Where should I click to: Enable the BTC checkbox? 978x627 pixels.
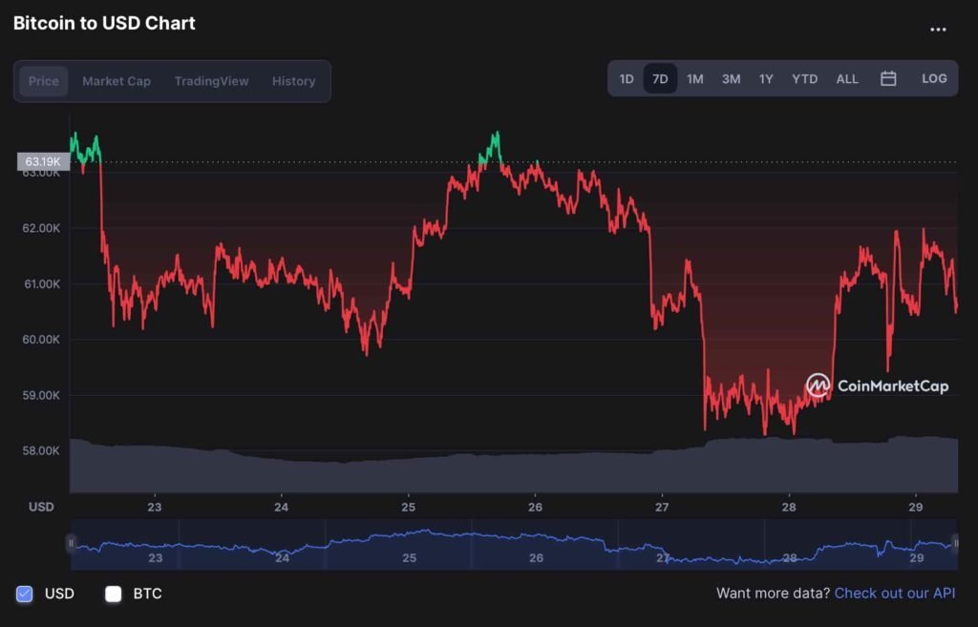[114, 594]
